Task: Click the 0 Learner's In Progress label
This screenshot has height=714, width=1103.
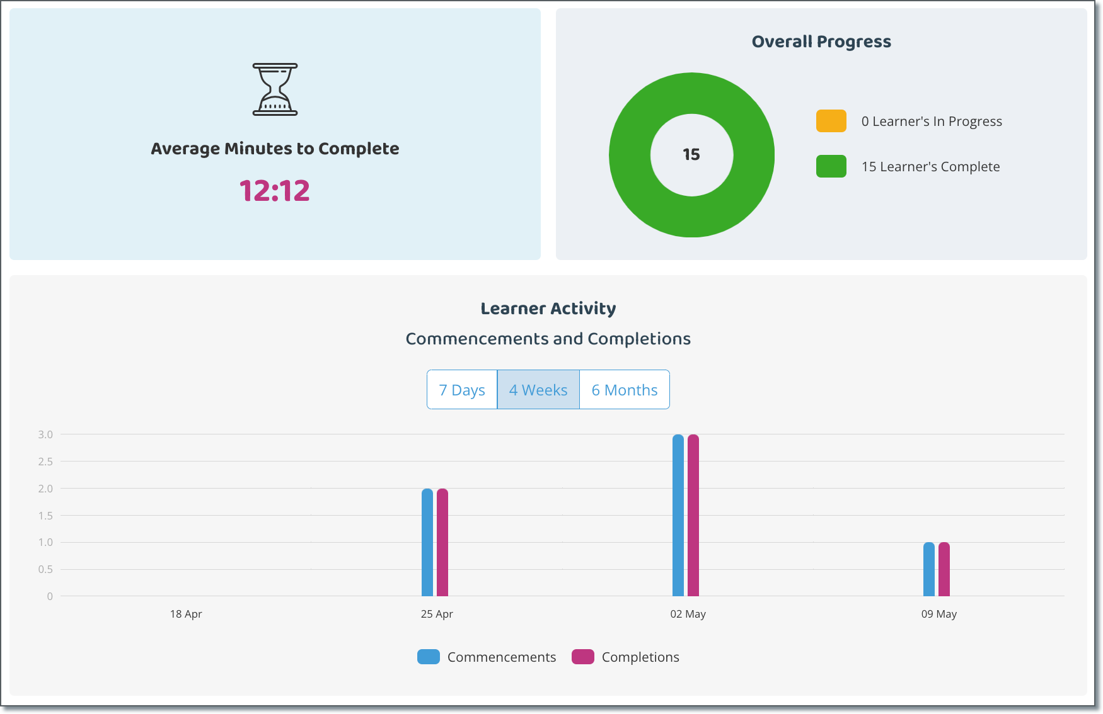Action: [932, 122]
